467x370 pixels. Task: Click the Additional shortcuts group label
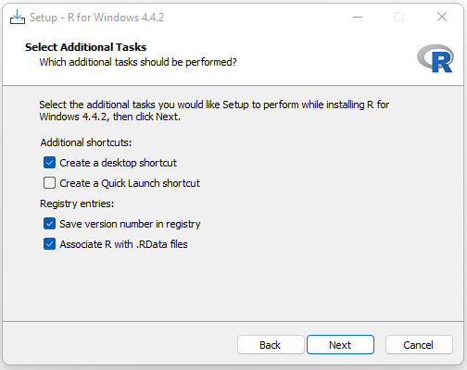(86, 142)
